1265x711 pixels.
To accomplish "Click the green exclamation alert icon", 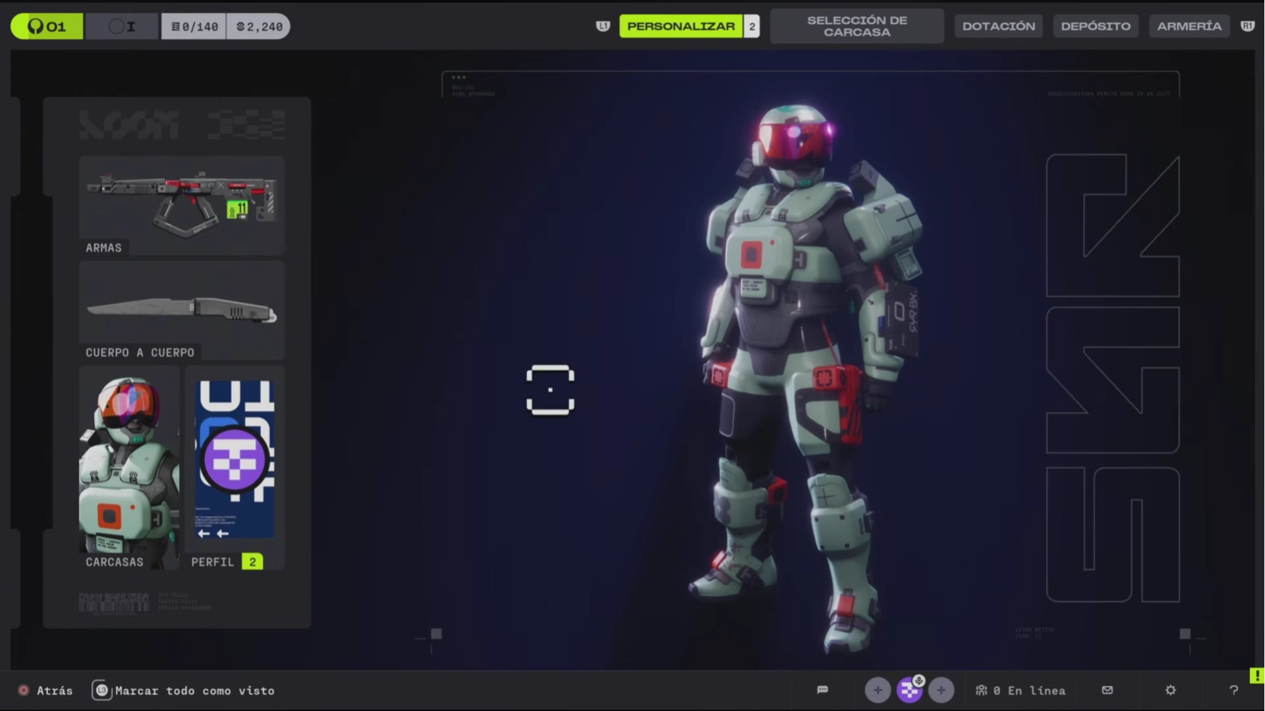I will pyautogui.click(x=1256, y=675).
